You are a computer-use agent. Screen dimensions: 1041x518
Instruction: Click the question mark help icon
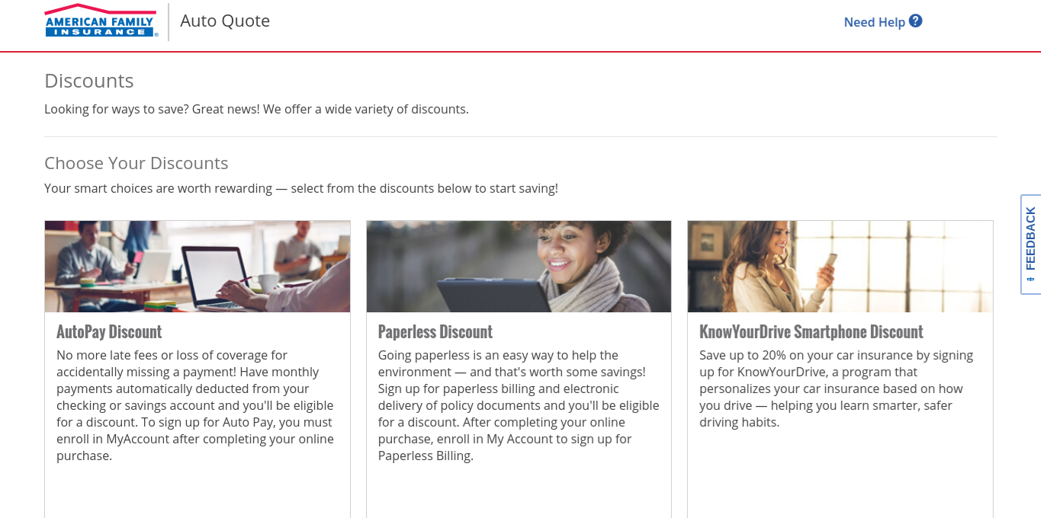pos(916,21)
